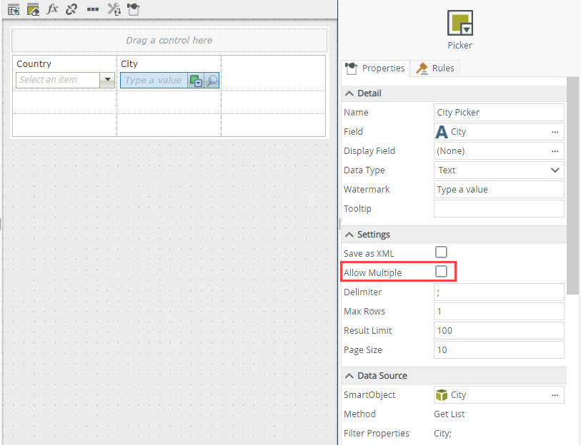Click the Name field with City Picker

click(499, 113)
